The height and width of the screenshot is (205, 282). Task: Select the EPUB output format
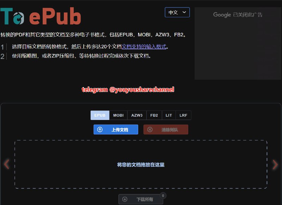(100, 115)
